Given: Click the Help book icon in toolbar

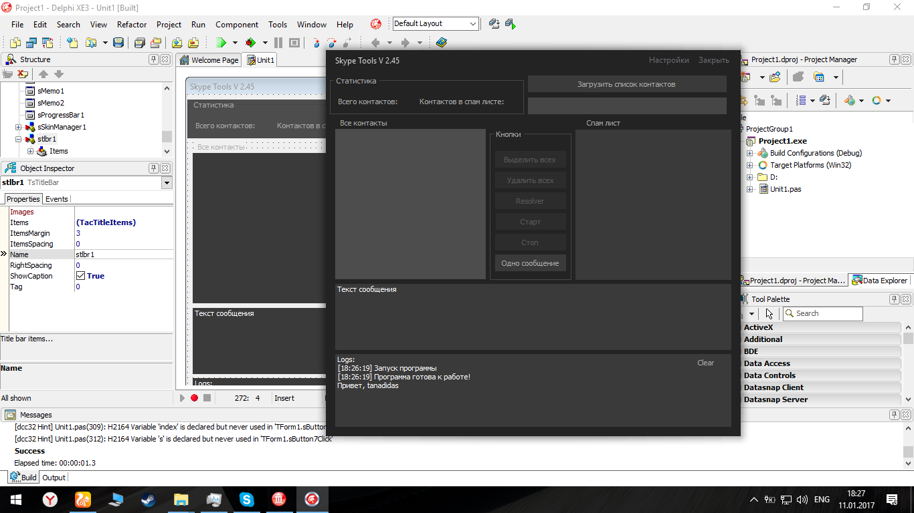Looking at the screenshot, I should coord(441,43).
